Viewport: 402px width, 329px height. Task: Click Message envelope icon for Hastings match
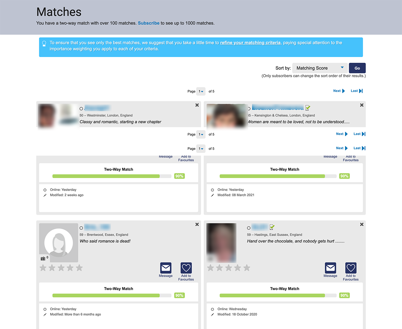(x=330, y=268)
